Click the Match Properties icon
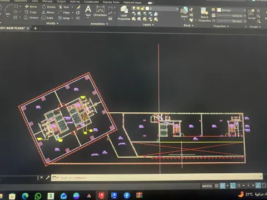Image resolution: width=267 pixels, height=200 pixels. [x=204, y=14]
